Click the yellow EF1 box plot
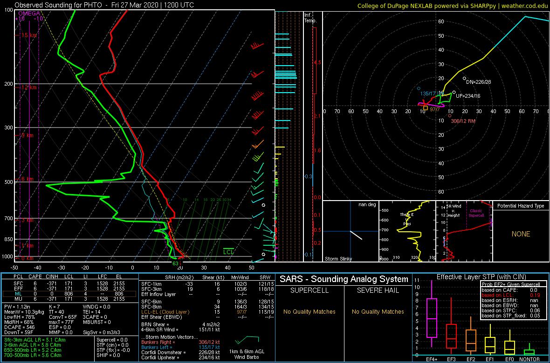This screenshot has height=363, width=550. (490, 341)
